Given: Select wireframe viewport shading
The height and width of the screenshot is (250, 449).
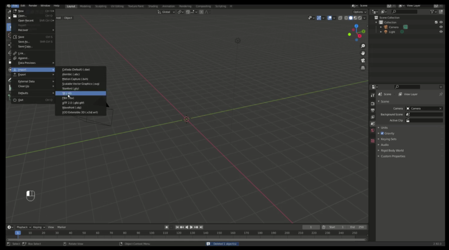Looking at the screenshot, I should pyautogui.click(x=346, y=18).
